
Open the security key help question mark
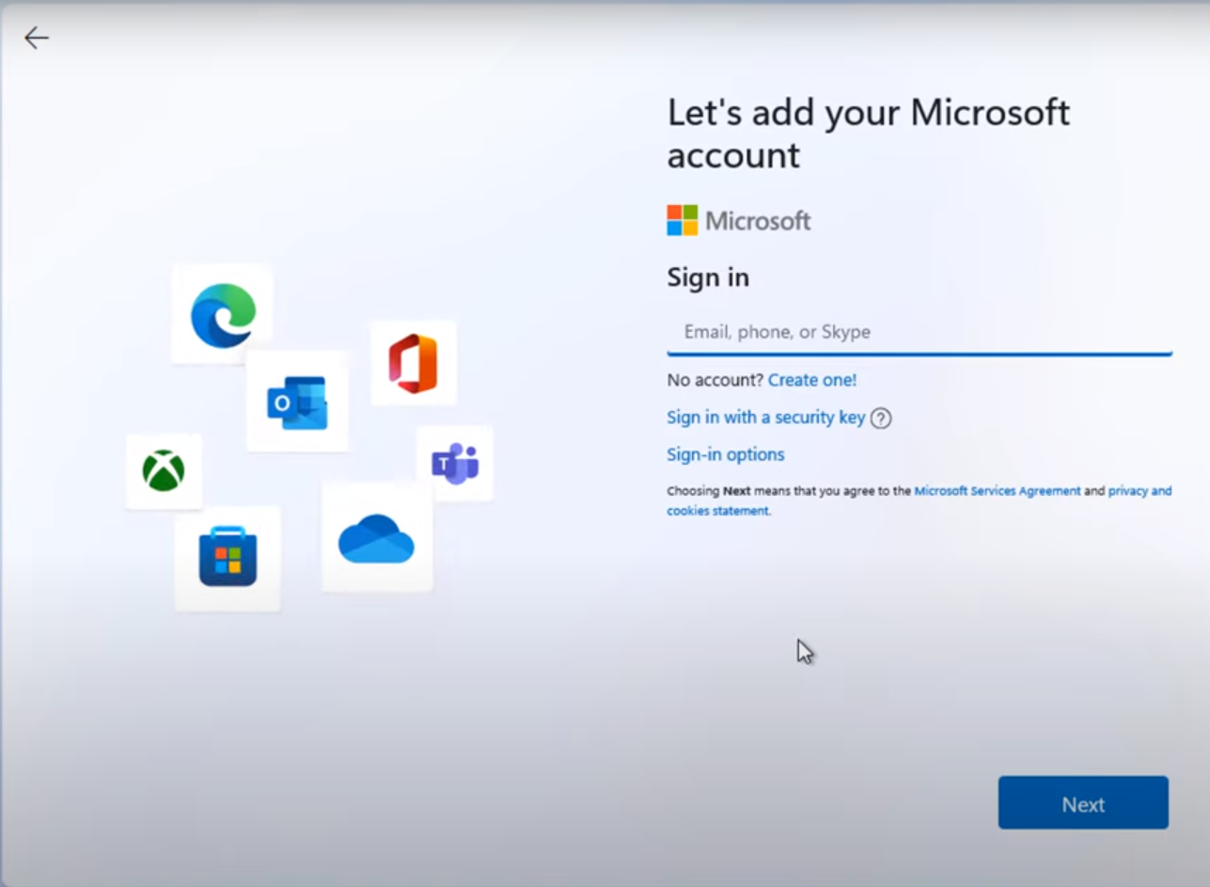coord(881,419)
